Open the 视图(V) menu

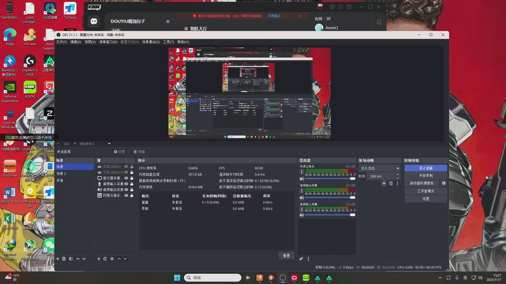pyautogui.click(x=90, y=42)
